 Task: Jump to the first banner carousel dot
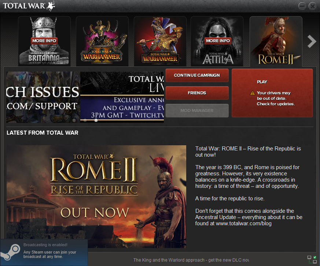coord(74,120)
